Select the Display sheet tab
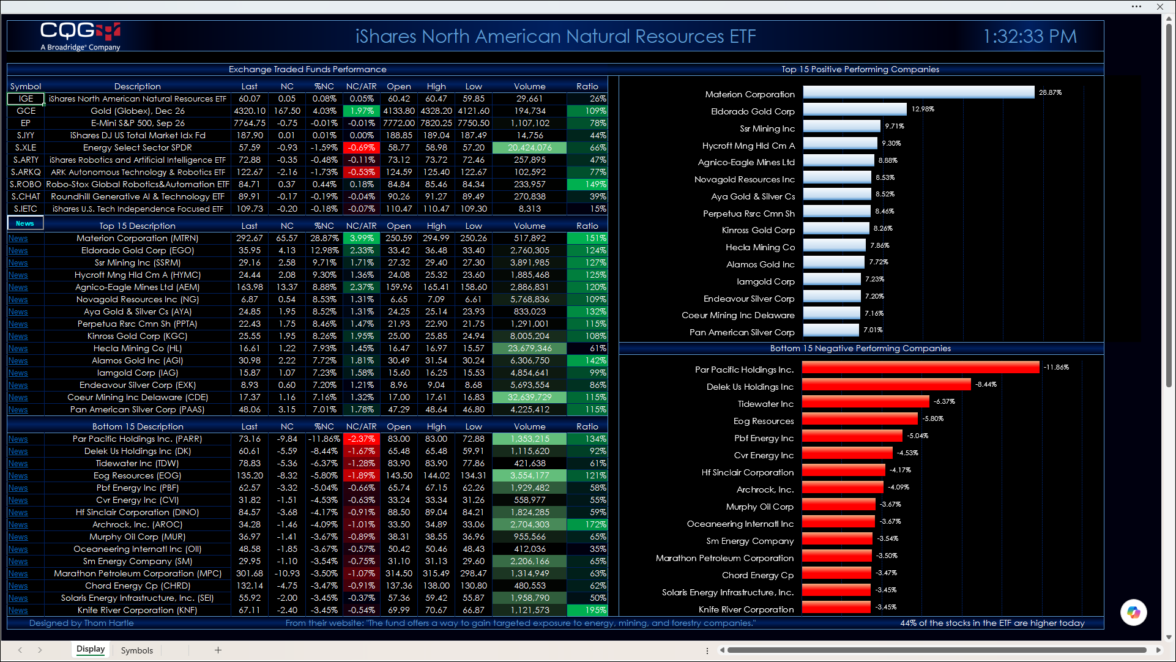 click(x=91, y=649)
